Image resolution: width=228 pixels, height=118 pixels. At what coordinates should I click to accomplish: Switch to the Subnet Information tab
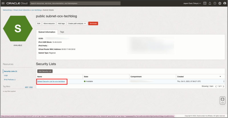coord(47,32)
